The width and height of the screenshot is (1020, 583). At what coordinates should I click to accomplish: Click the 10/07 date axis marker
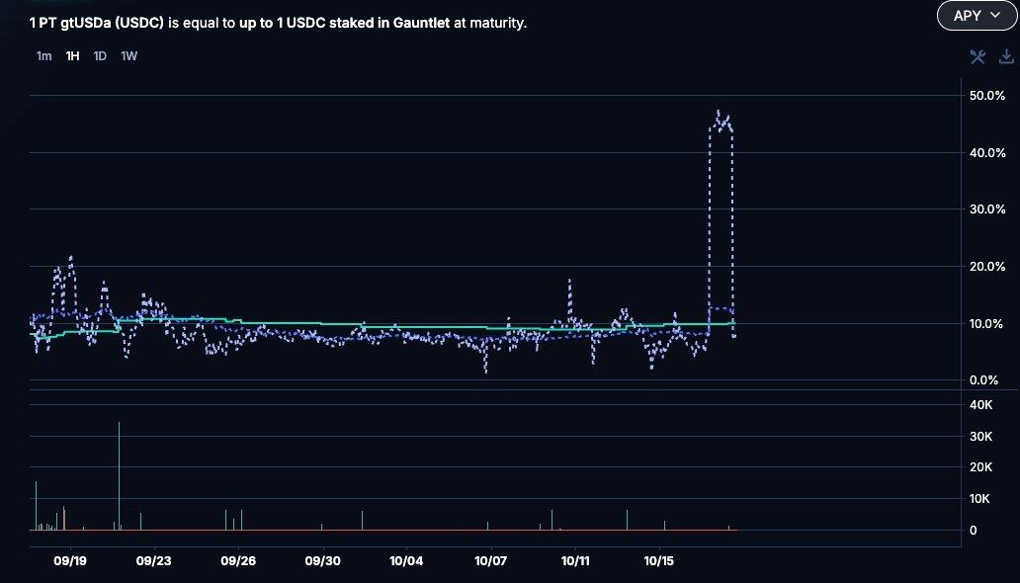coord(491,560)
